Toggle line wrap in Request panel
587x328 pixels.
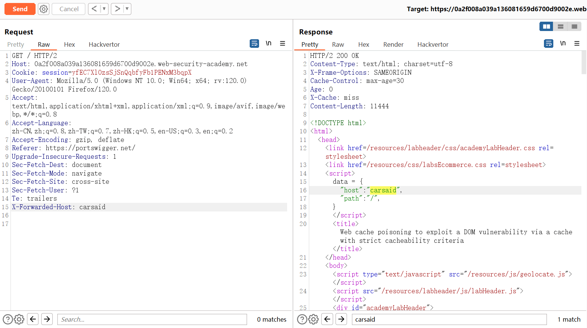(x=254, y=44)
